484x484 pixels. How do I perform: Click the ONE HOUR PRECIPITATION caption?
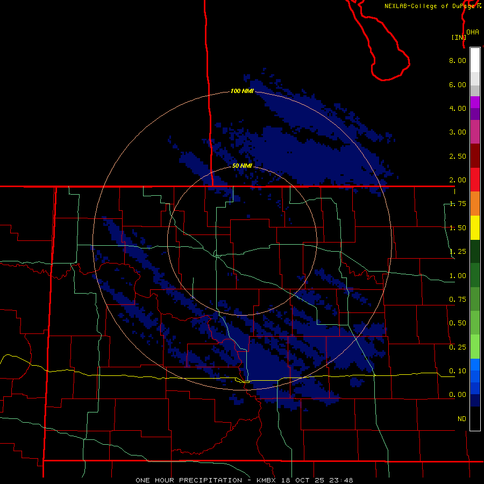(x=189, y=480)
